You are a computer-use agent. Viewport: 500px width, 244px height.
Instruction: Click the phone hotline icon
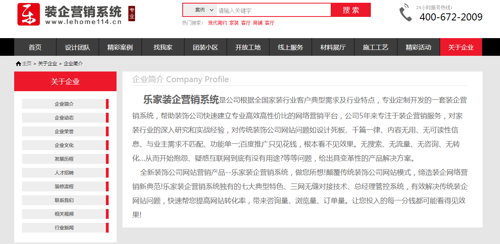[x=405, y=13]
